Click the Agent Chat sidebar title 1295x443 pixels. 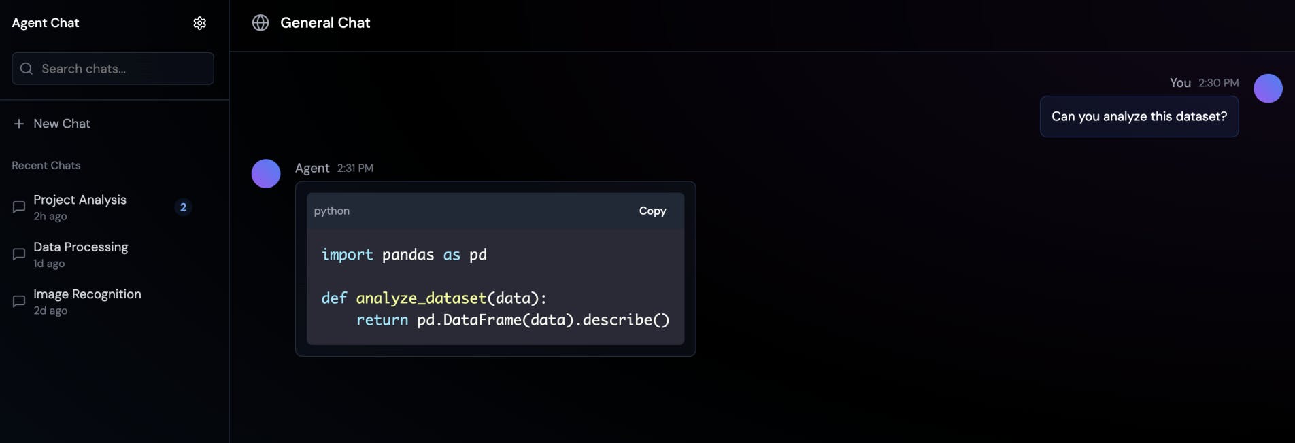pyautogui.click(x=46, y=23)
